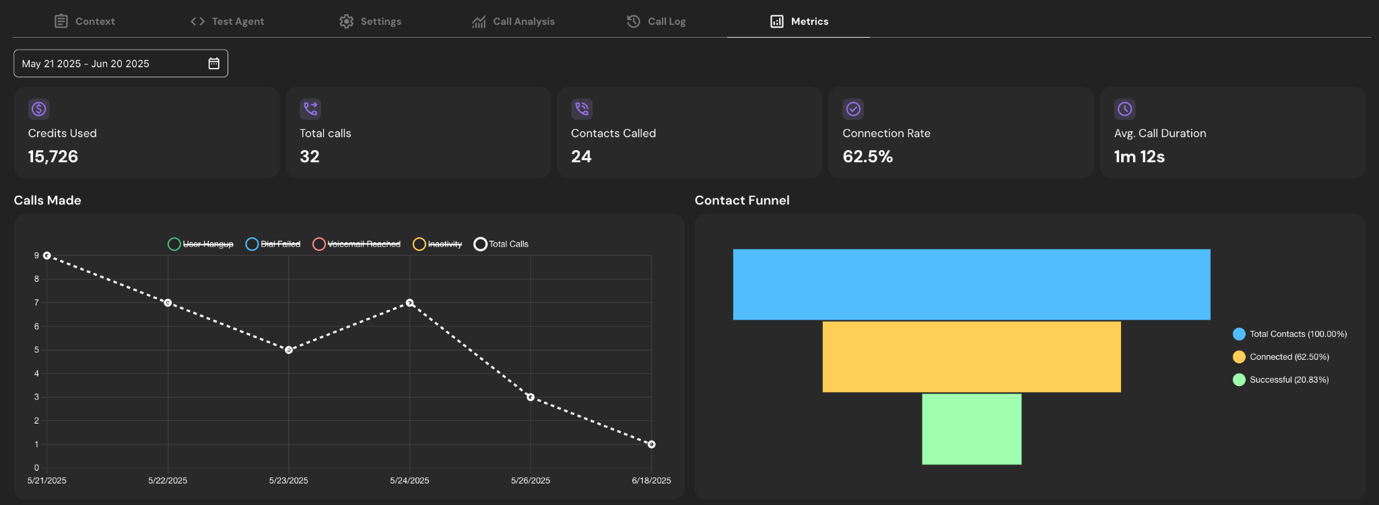The width and height of the screenshot is (1379, 505).
Task: Click the Avg. Call Duration clock icon
Action: click(x=1124, y=109)
